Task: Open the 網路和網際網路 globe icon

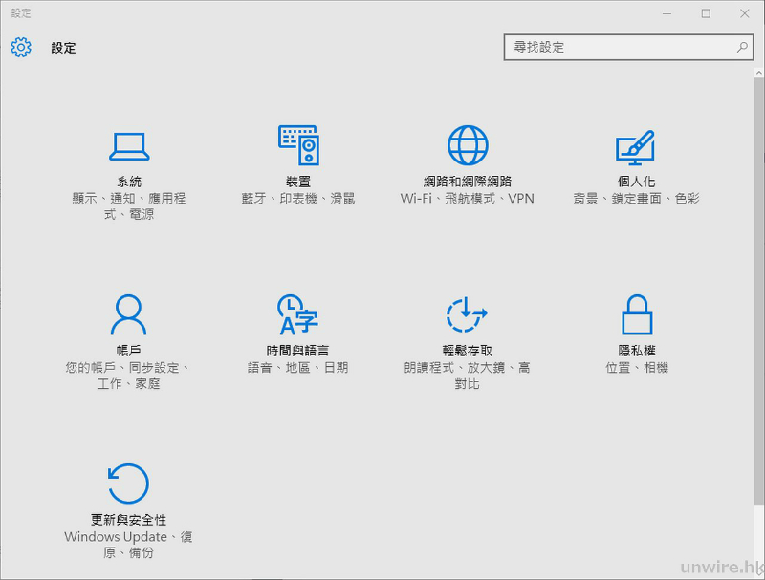Action: (468, 145)
